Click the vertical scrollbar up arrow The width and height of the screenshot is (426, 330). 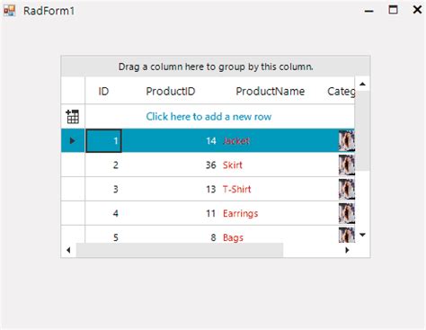pos(362,84)
